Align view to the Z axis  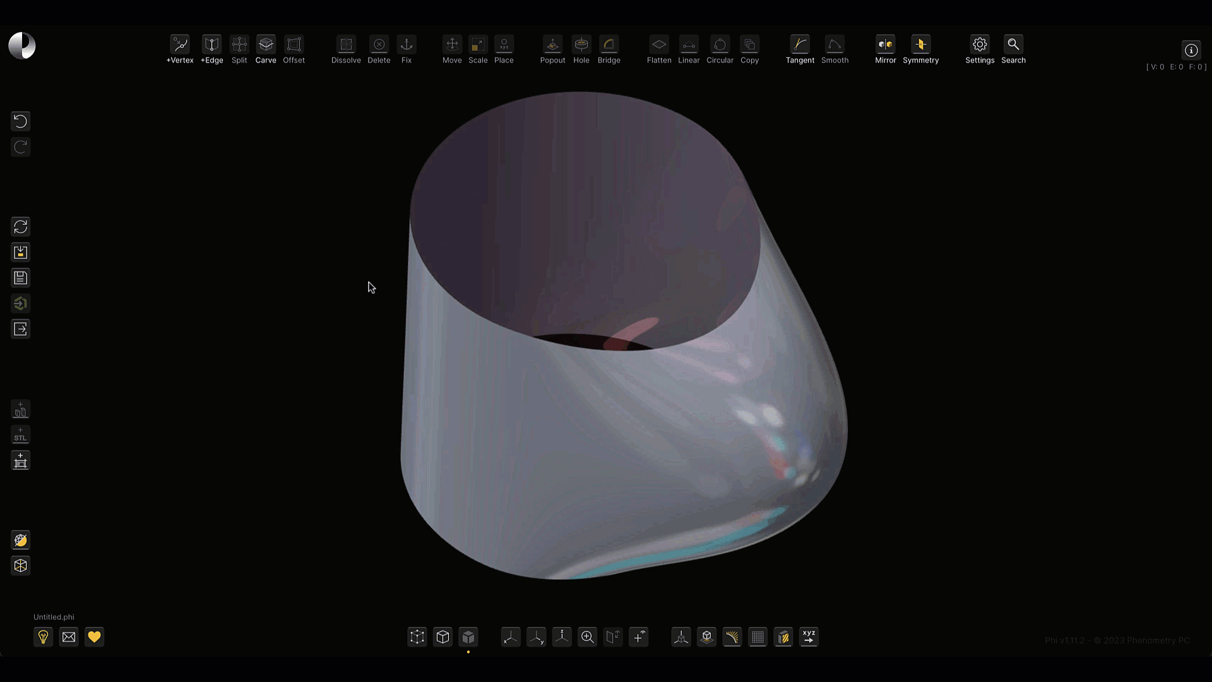pyautogui.click(x=562, y=637)
